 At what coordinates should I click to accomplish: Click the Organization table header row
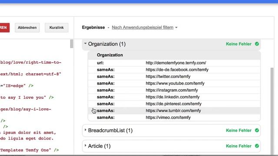(x=174, y=55)
